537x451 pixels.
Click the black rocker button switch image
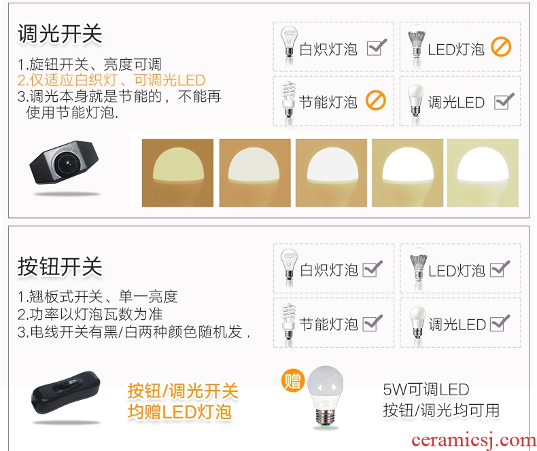tap(66, 392)
